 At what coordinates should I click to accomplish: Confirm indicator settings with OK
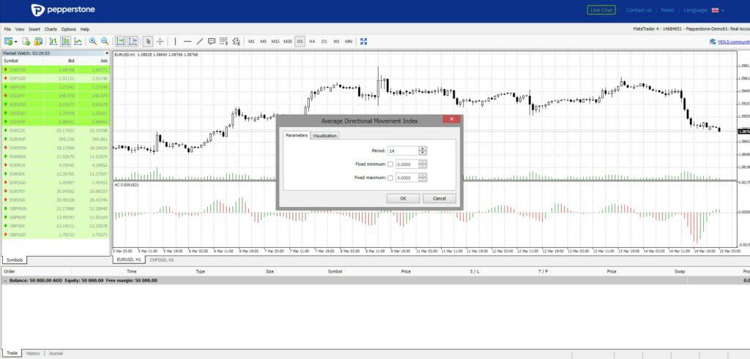coord(404,198)
